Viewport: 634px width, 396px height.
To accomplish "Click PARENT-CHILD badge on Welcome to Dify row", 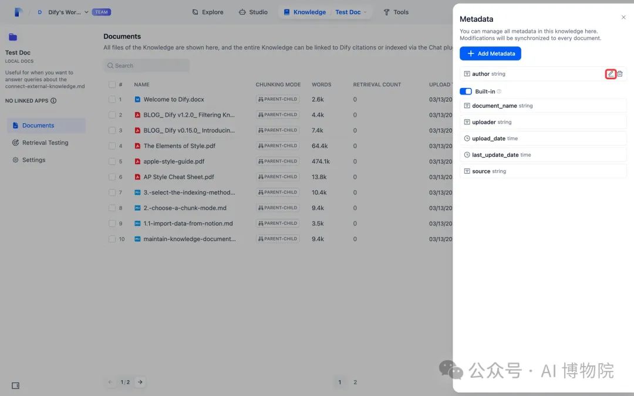I will tap(278, 99).
